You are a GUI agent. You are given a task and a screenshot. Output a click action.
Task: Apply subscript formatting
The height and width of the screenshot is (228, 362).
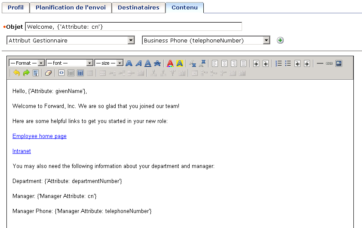pyautogui.click(x=193, y=63)
